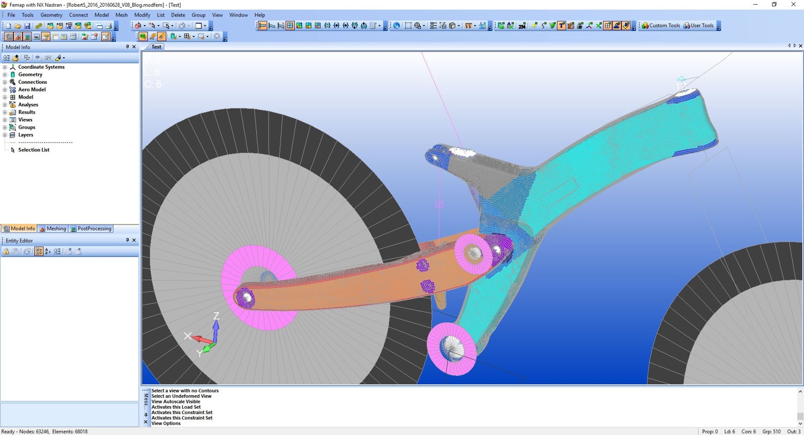Open the Modify menu
Image resolution: width=804 pixels, height=435 pixels.
(142, 15)
